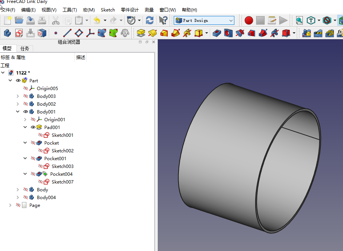The image size is (343, 251).
Task: Show the hidden Page item
Action: (18, 205)
